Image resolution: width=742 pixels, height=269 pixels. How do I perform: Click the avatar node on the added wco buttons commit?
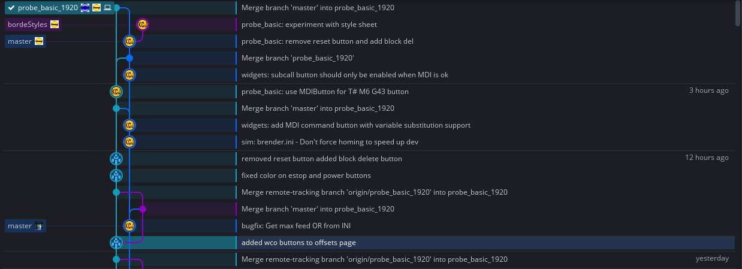116,243
